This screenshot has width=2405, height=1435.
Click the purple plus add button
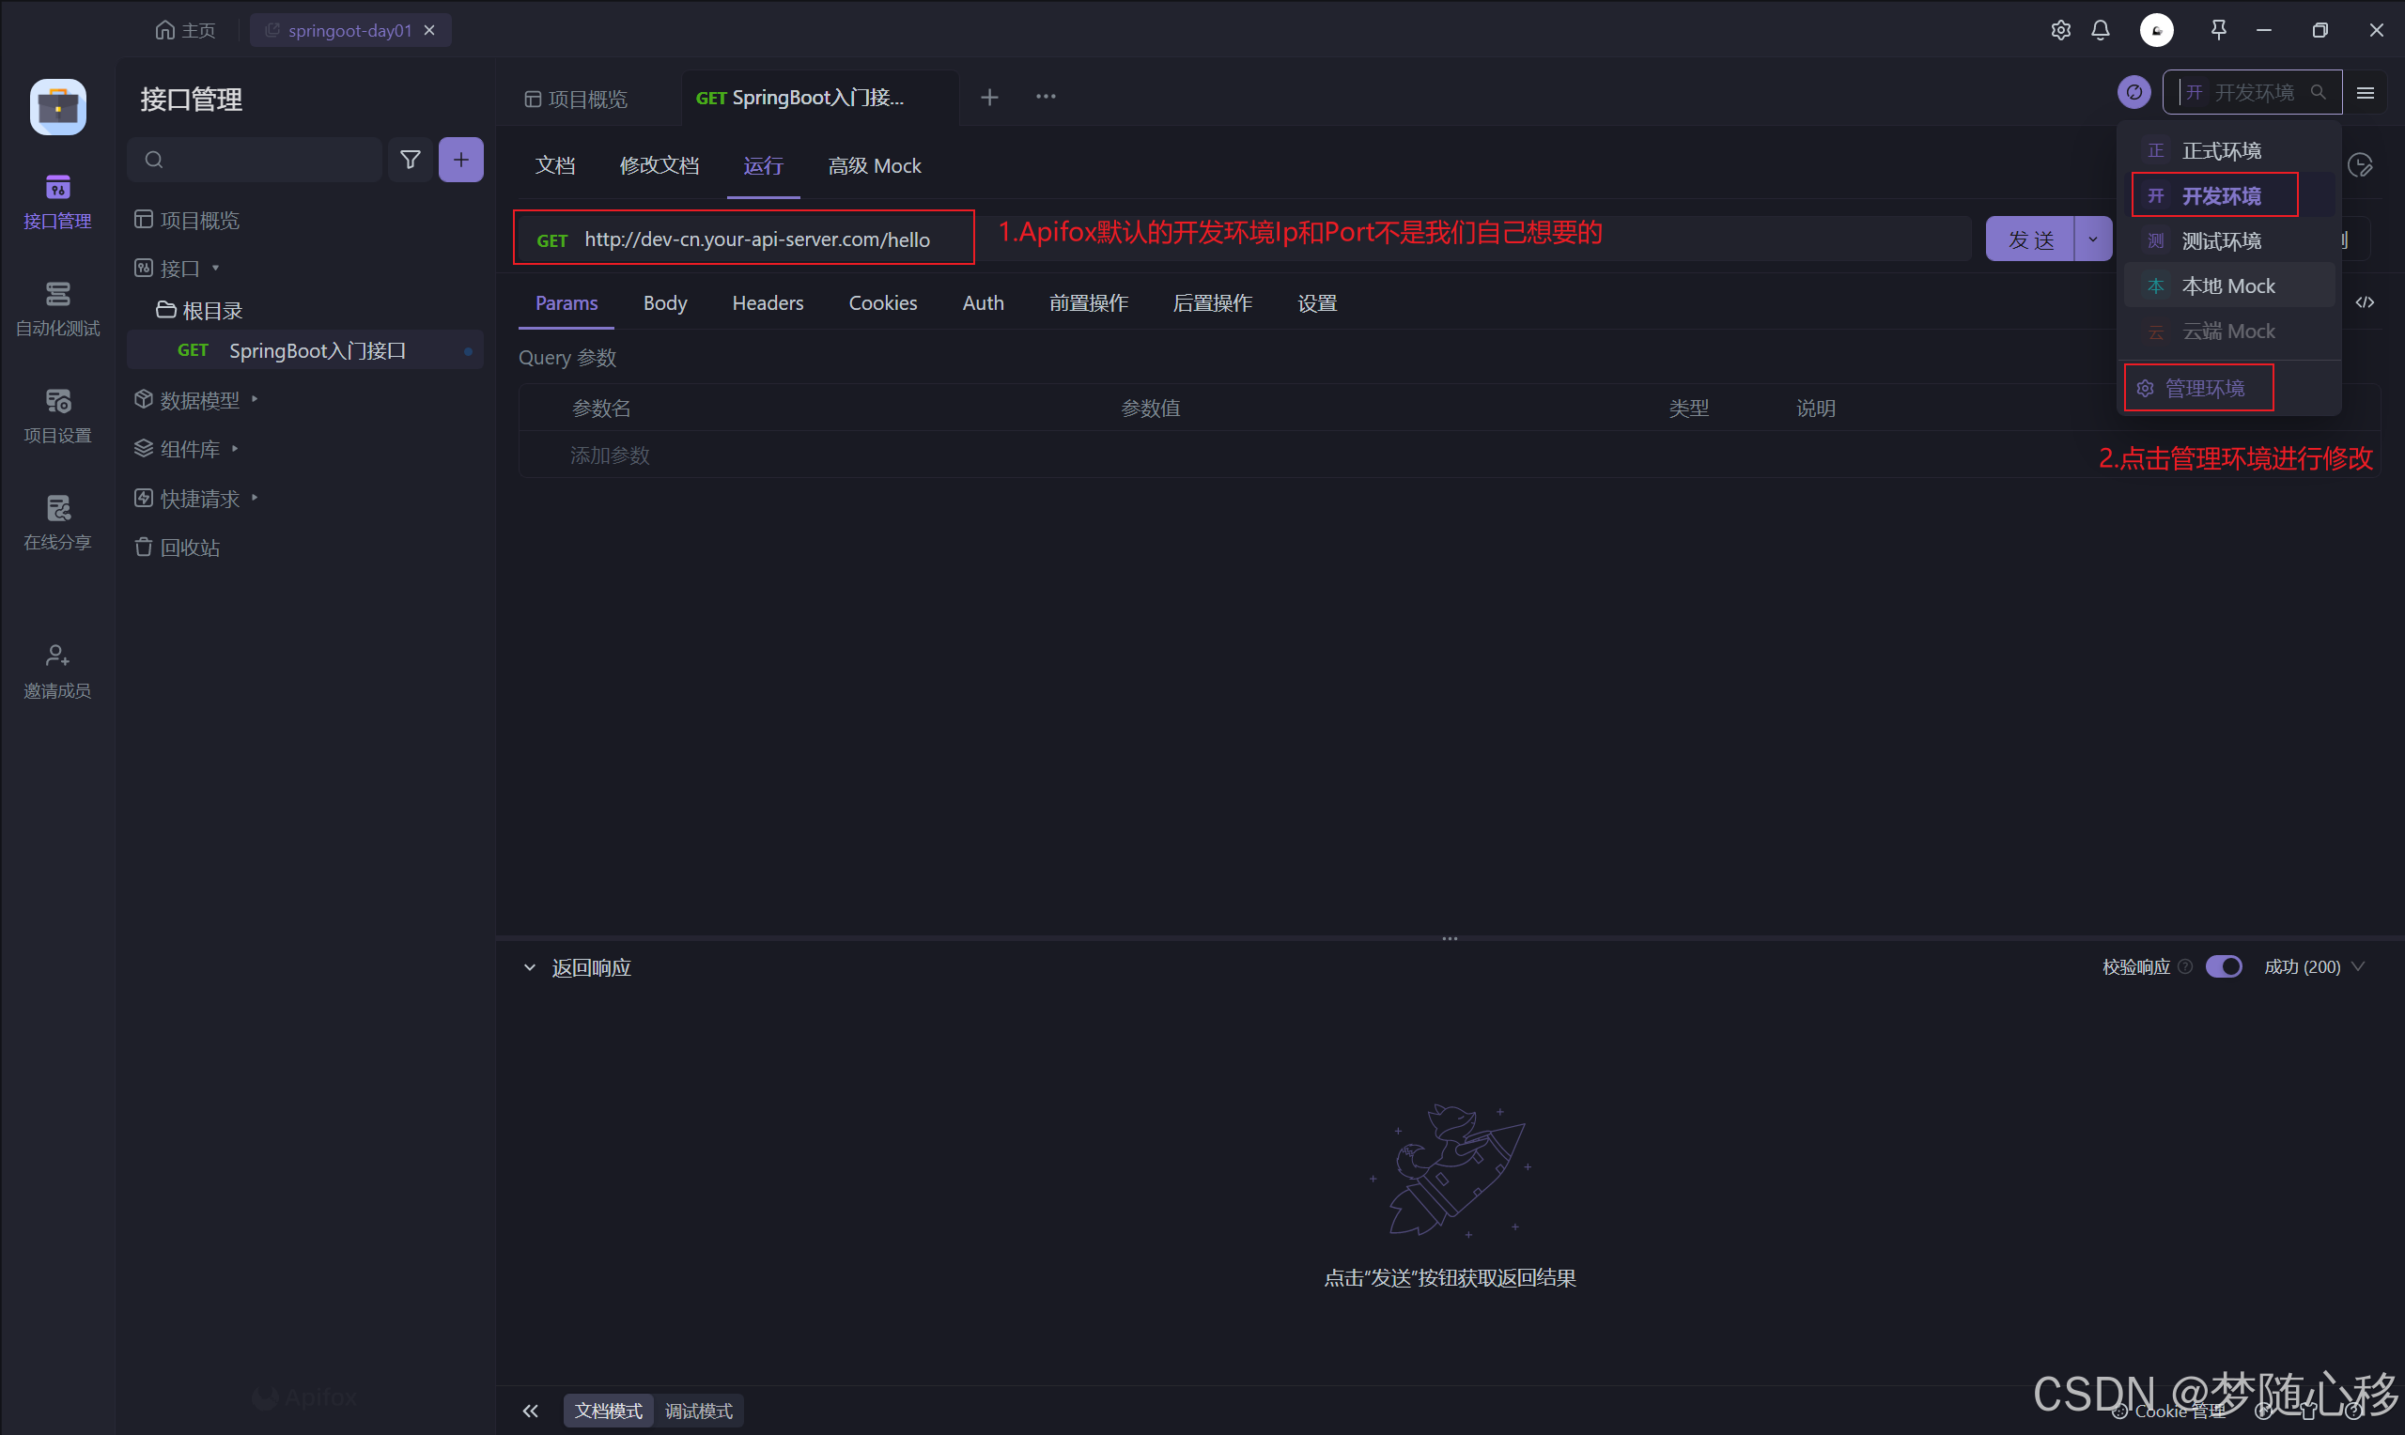(x=460, y=160)
